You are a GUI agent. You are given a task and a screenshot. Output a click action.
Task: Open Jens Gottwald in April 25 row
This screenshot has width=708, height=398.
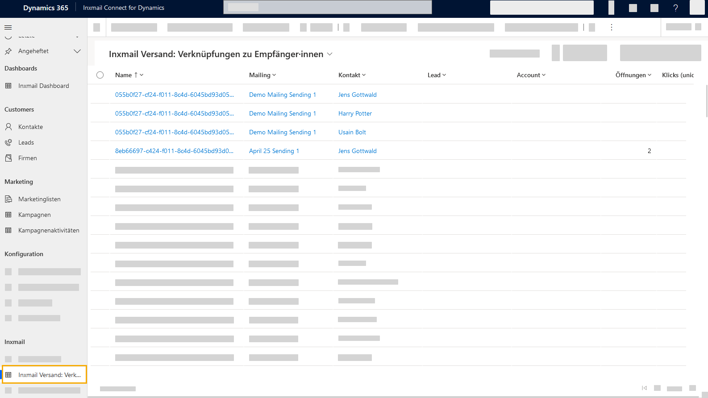(x=358, y=151)
